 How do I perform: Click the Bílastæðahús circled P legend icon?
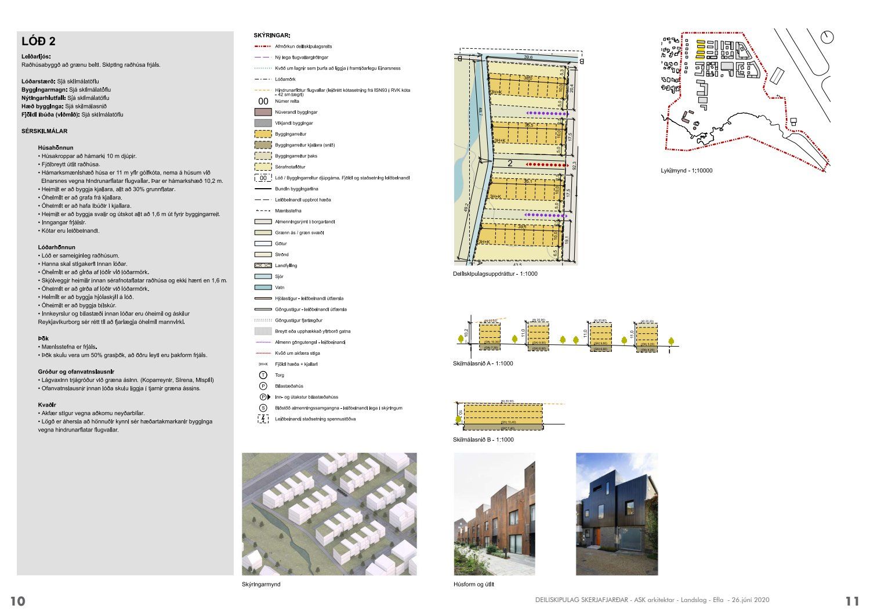[x=263, y=386]
